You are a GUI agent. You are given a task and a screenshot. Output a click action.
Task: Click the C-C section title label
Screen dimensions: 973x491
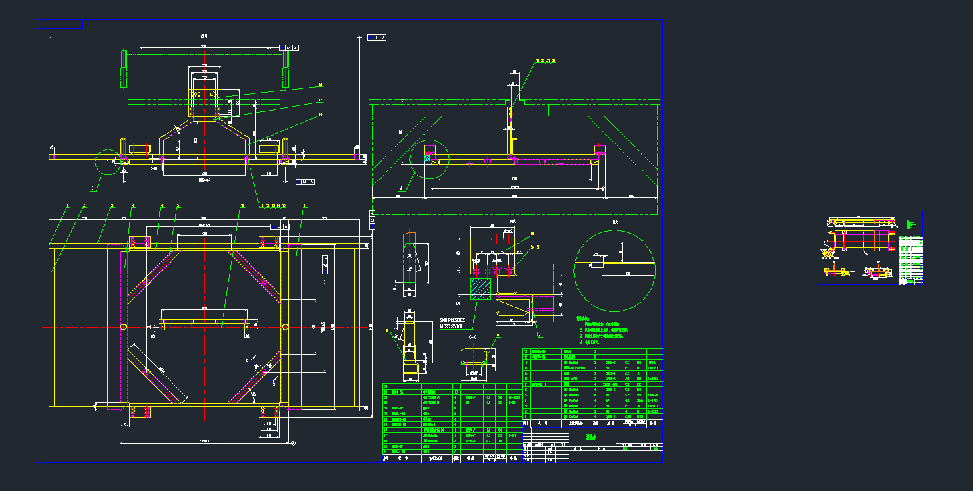point(472,337)
